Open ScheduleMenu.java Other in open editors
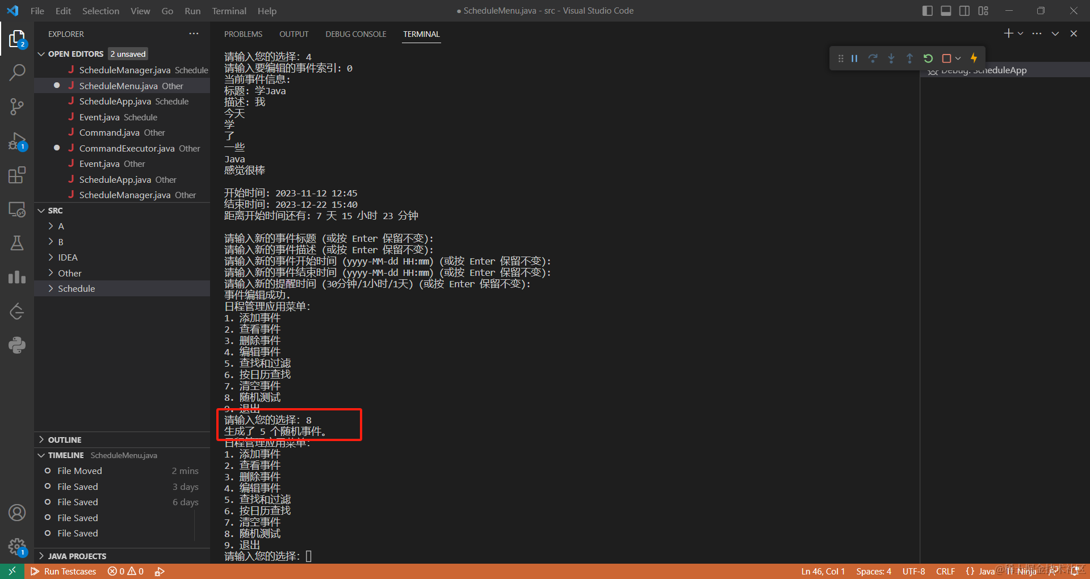The width and height of the screenshot is (1090, 579). [x=122, y=86]
